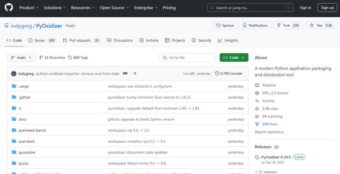Click the red failed status X icon
340x174 pixels.
coord(135,73)
